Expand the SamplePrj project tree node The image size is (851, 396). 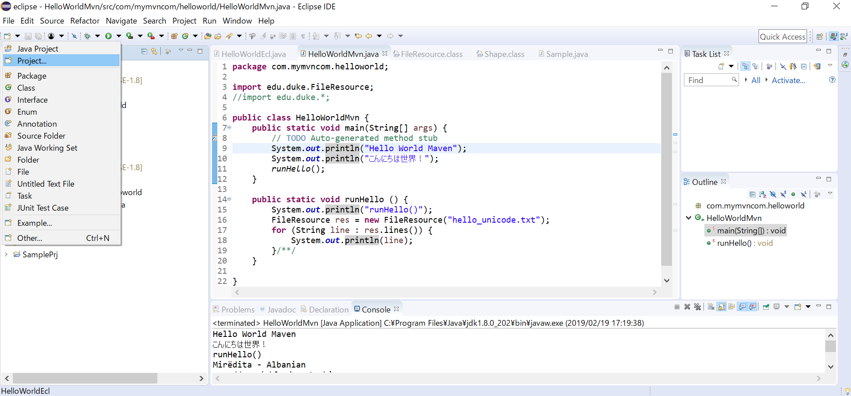6,254
